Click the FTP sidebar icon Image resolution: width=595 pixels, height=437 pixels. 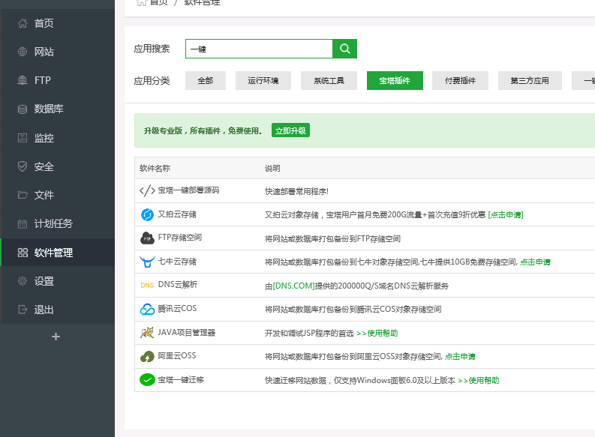[23, 80]
